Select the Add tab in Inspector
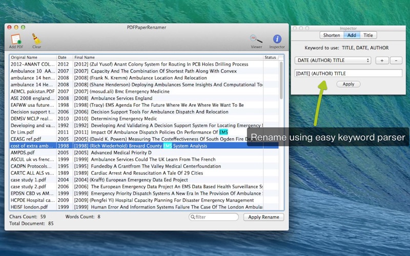This screenshot has height=256, width=410. pos(352,35)
